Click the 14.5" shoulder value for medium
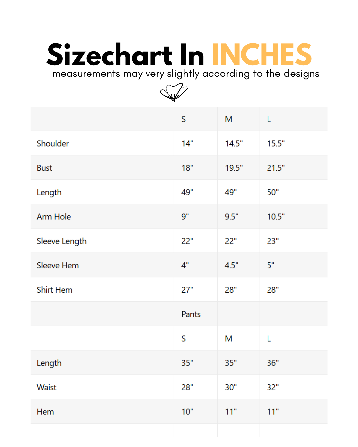The height and width of the screenshot is (447, 358). [234, 144]
